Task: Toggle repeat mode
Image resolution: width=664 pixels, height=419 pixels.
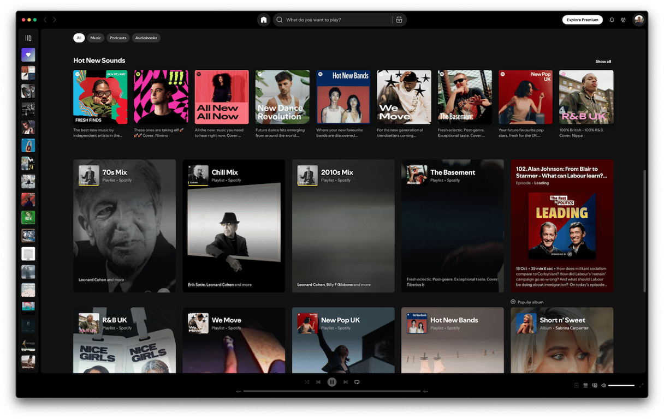Action: click(x=357, y=382)
